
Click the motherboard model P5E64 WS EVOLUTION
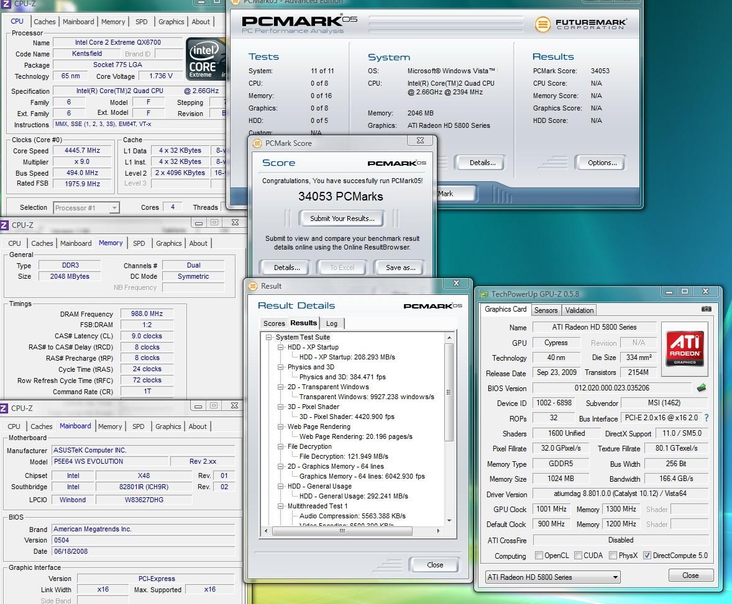[x=109, y=461]
